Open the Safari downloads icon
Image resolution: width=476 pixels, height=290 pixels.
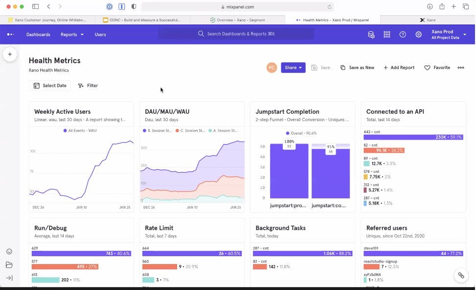coord(430,6)
